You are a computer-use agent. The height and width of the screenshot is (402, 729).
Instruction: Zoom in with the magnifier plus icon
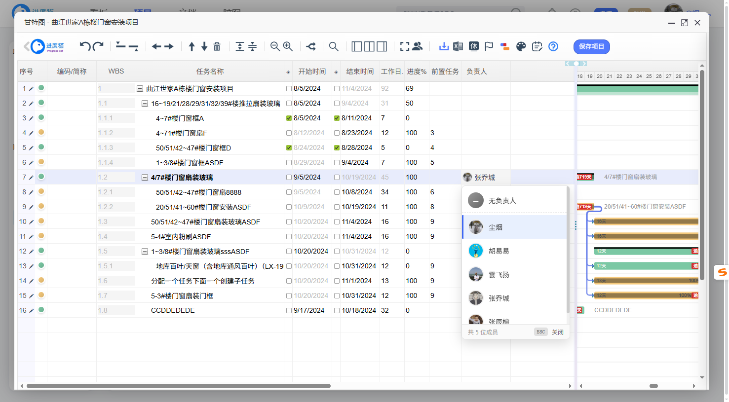pos(288,46)
